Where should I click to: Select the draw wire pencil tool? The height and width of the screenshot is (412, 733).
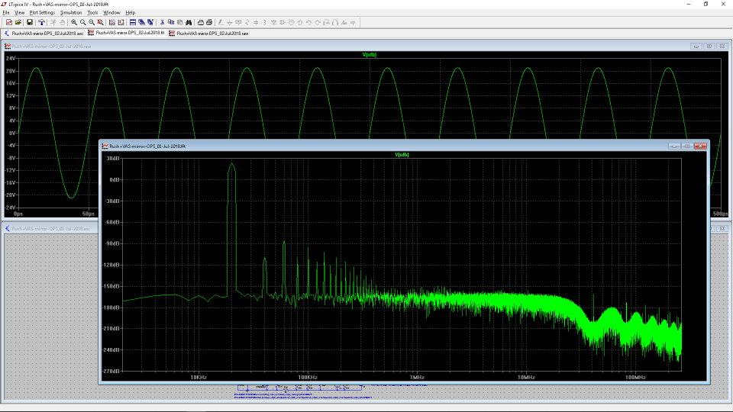(221, 22)
